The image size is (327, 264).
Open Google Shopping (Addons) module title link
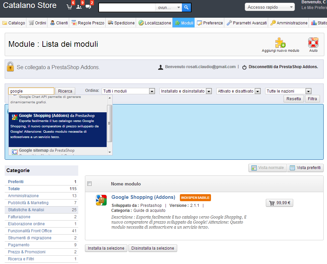pos(143,197)
